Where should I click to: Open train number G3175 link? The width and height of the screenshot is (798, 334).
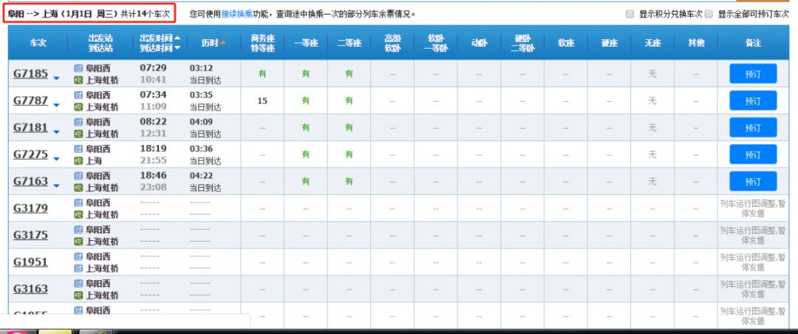click(30, 235)
